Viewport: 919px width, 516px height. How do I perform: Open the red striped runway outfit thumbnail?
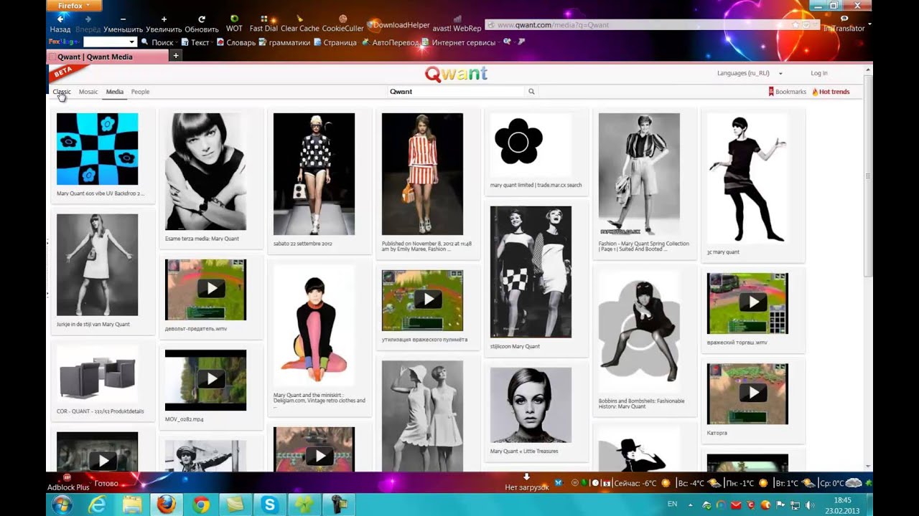pyautogui.click(x=422, y=174)
